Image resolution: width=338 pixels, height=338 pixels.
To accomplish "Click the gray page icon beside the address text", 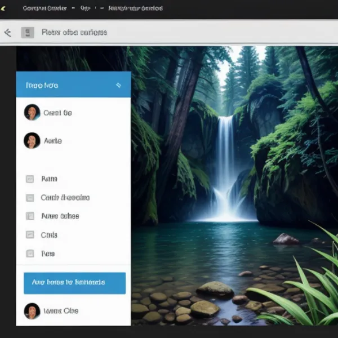I will (27, 33).
